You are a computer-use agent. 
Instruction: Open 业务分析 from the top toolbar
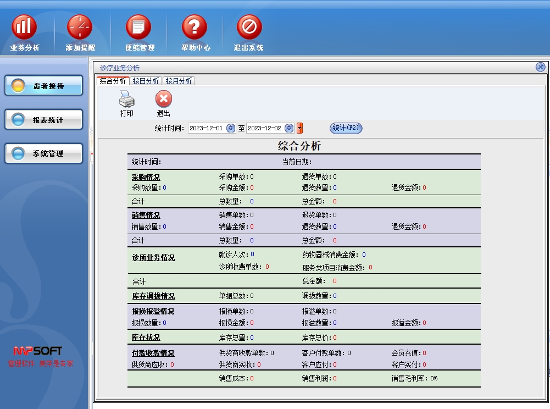25,27
